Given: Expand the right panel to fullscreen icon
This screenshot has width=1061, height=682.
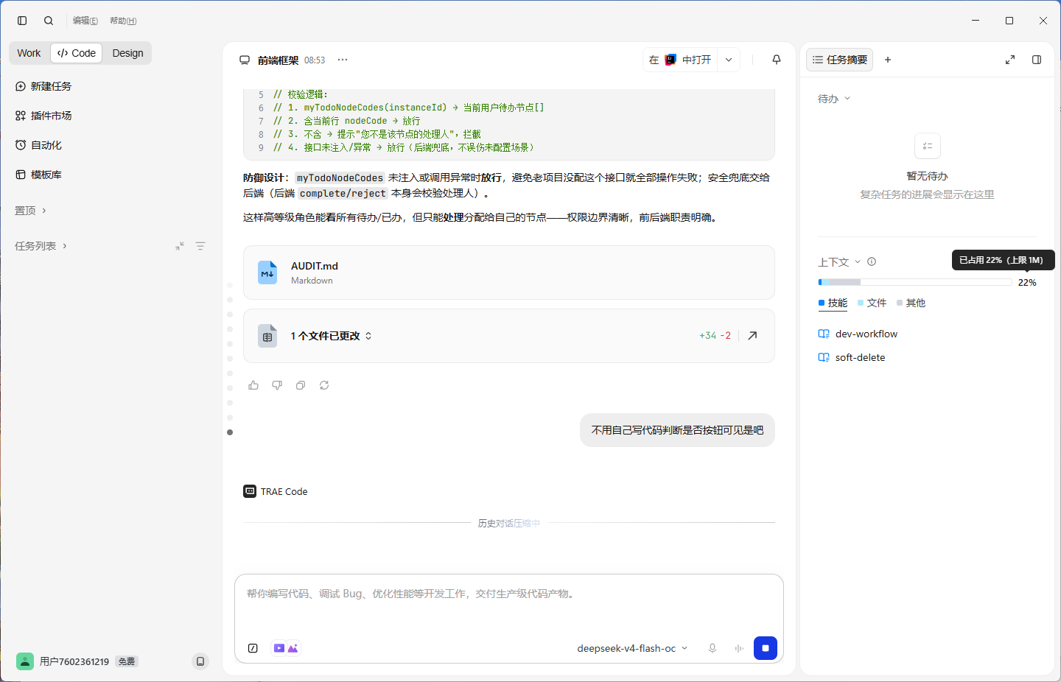Looking at the screenshot, I should tap(1010, 60).
